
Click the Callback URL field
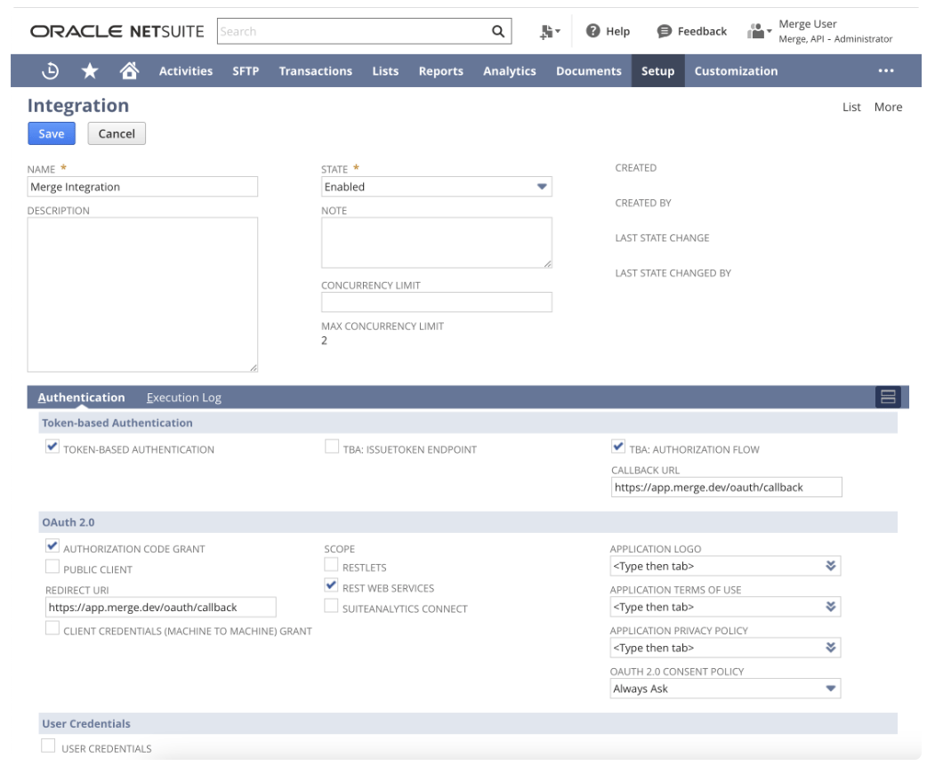(x=727, y=488)
